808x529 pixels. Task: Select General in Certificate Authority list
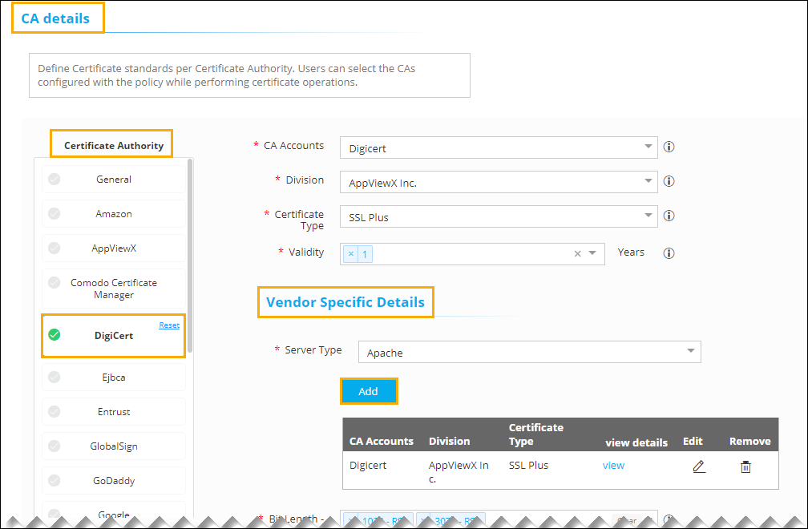(x=113, y=180)
